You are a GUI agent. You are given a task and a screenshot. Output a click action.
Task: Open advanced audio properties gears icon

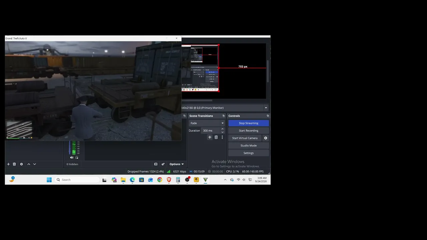[163, 164]
